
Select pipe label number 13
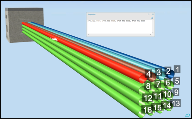(176, 103)
